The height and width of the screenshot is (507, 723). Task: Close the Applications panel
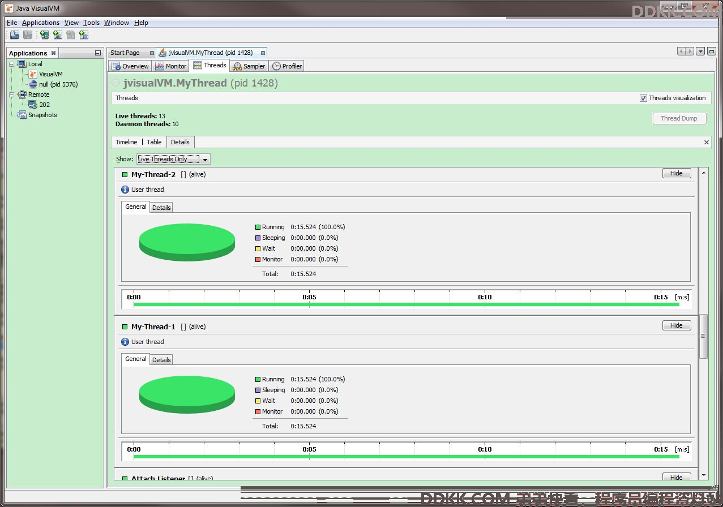53,53
